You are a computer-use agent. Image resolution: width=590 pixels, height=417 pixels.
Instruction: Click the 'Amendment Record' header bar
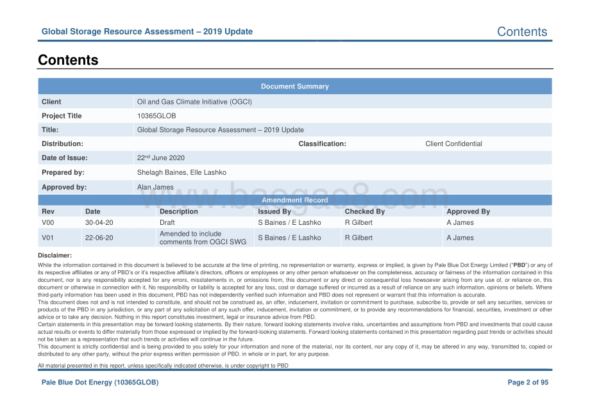pyautogui.click(x=295, y=200)
